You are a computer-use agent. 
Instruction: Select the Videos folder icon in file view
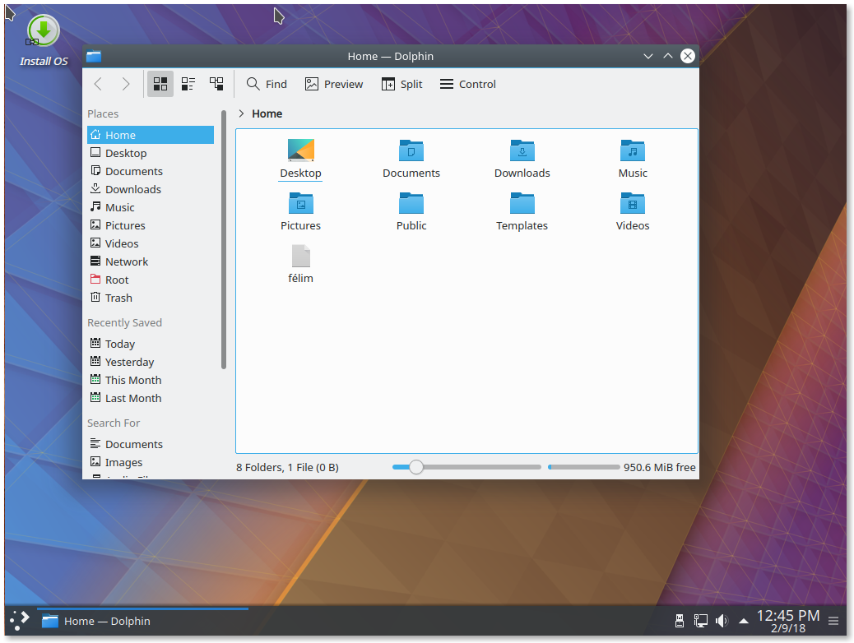pos(633,203)
